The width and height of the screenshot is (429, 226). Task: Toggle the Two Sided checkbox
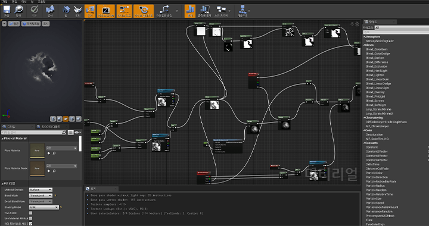coord(30,213)
